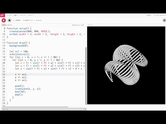Image resolution: width=166 pixels, height=124 pixels.
Task: Fold the draw function at line 13
Action: point(6,43)
